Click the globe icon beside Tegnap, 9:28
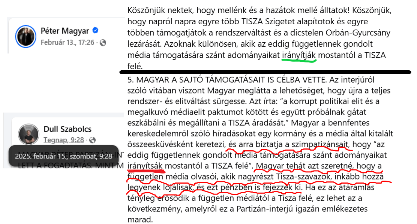This screenshot has width=417, height=224. click(92, 140)
